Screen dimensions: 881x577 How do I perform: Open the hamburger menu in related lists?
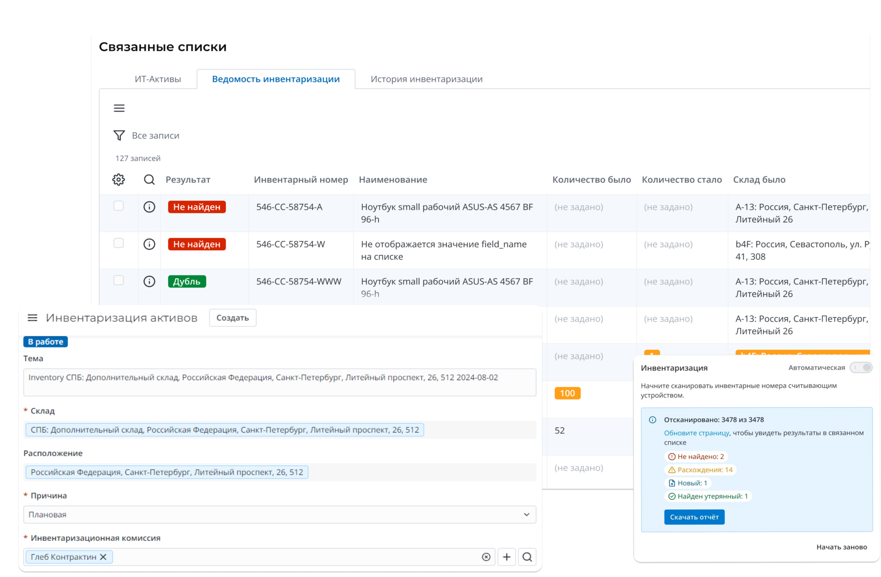coord(119,108)
